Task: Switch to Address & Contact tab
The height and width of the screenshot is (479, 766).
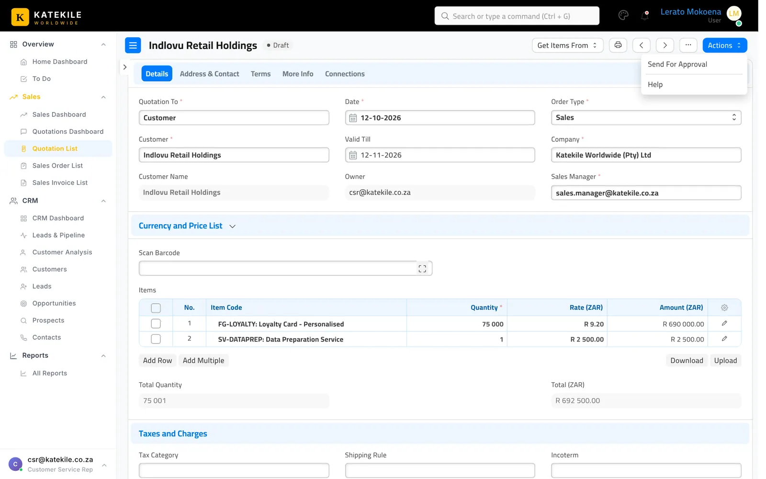Action: pos(209,74)
